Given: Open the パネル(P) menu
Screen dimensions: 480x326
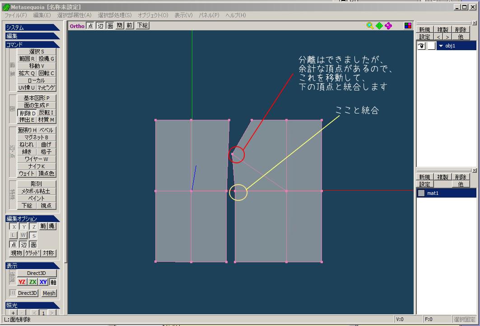Looking at the screenshot, I should [x=209, y=15].
